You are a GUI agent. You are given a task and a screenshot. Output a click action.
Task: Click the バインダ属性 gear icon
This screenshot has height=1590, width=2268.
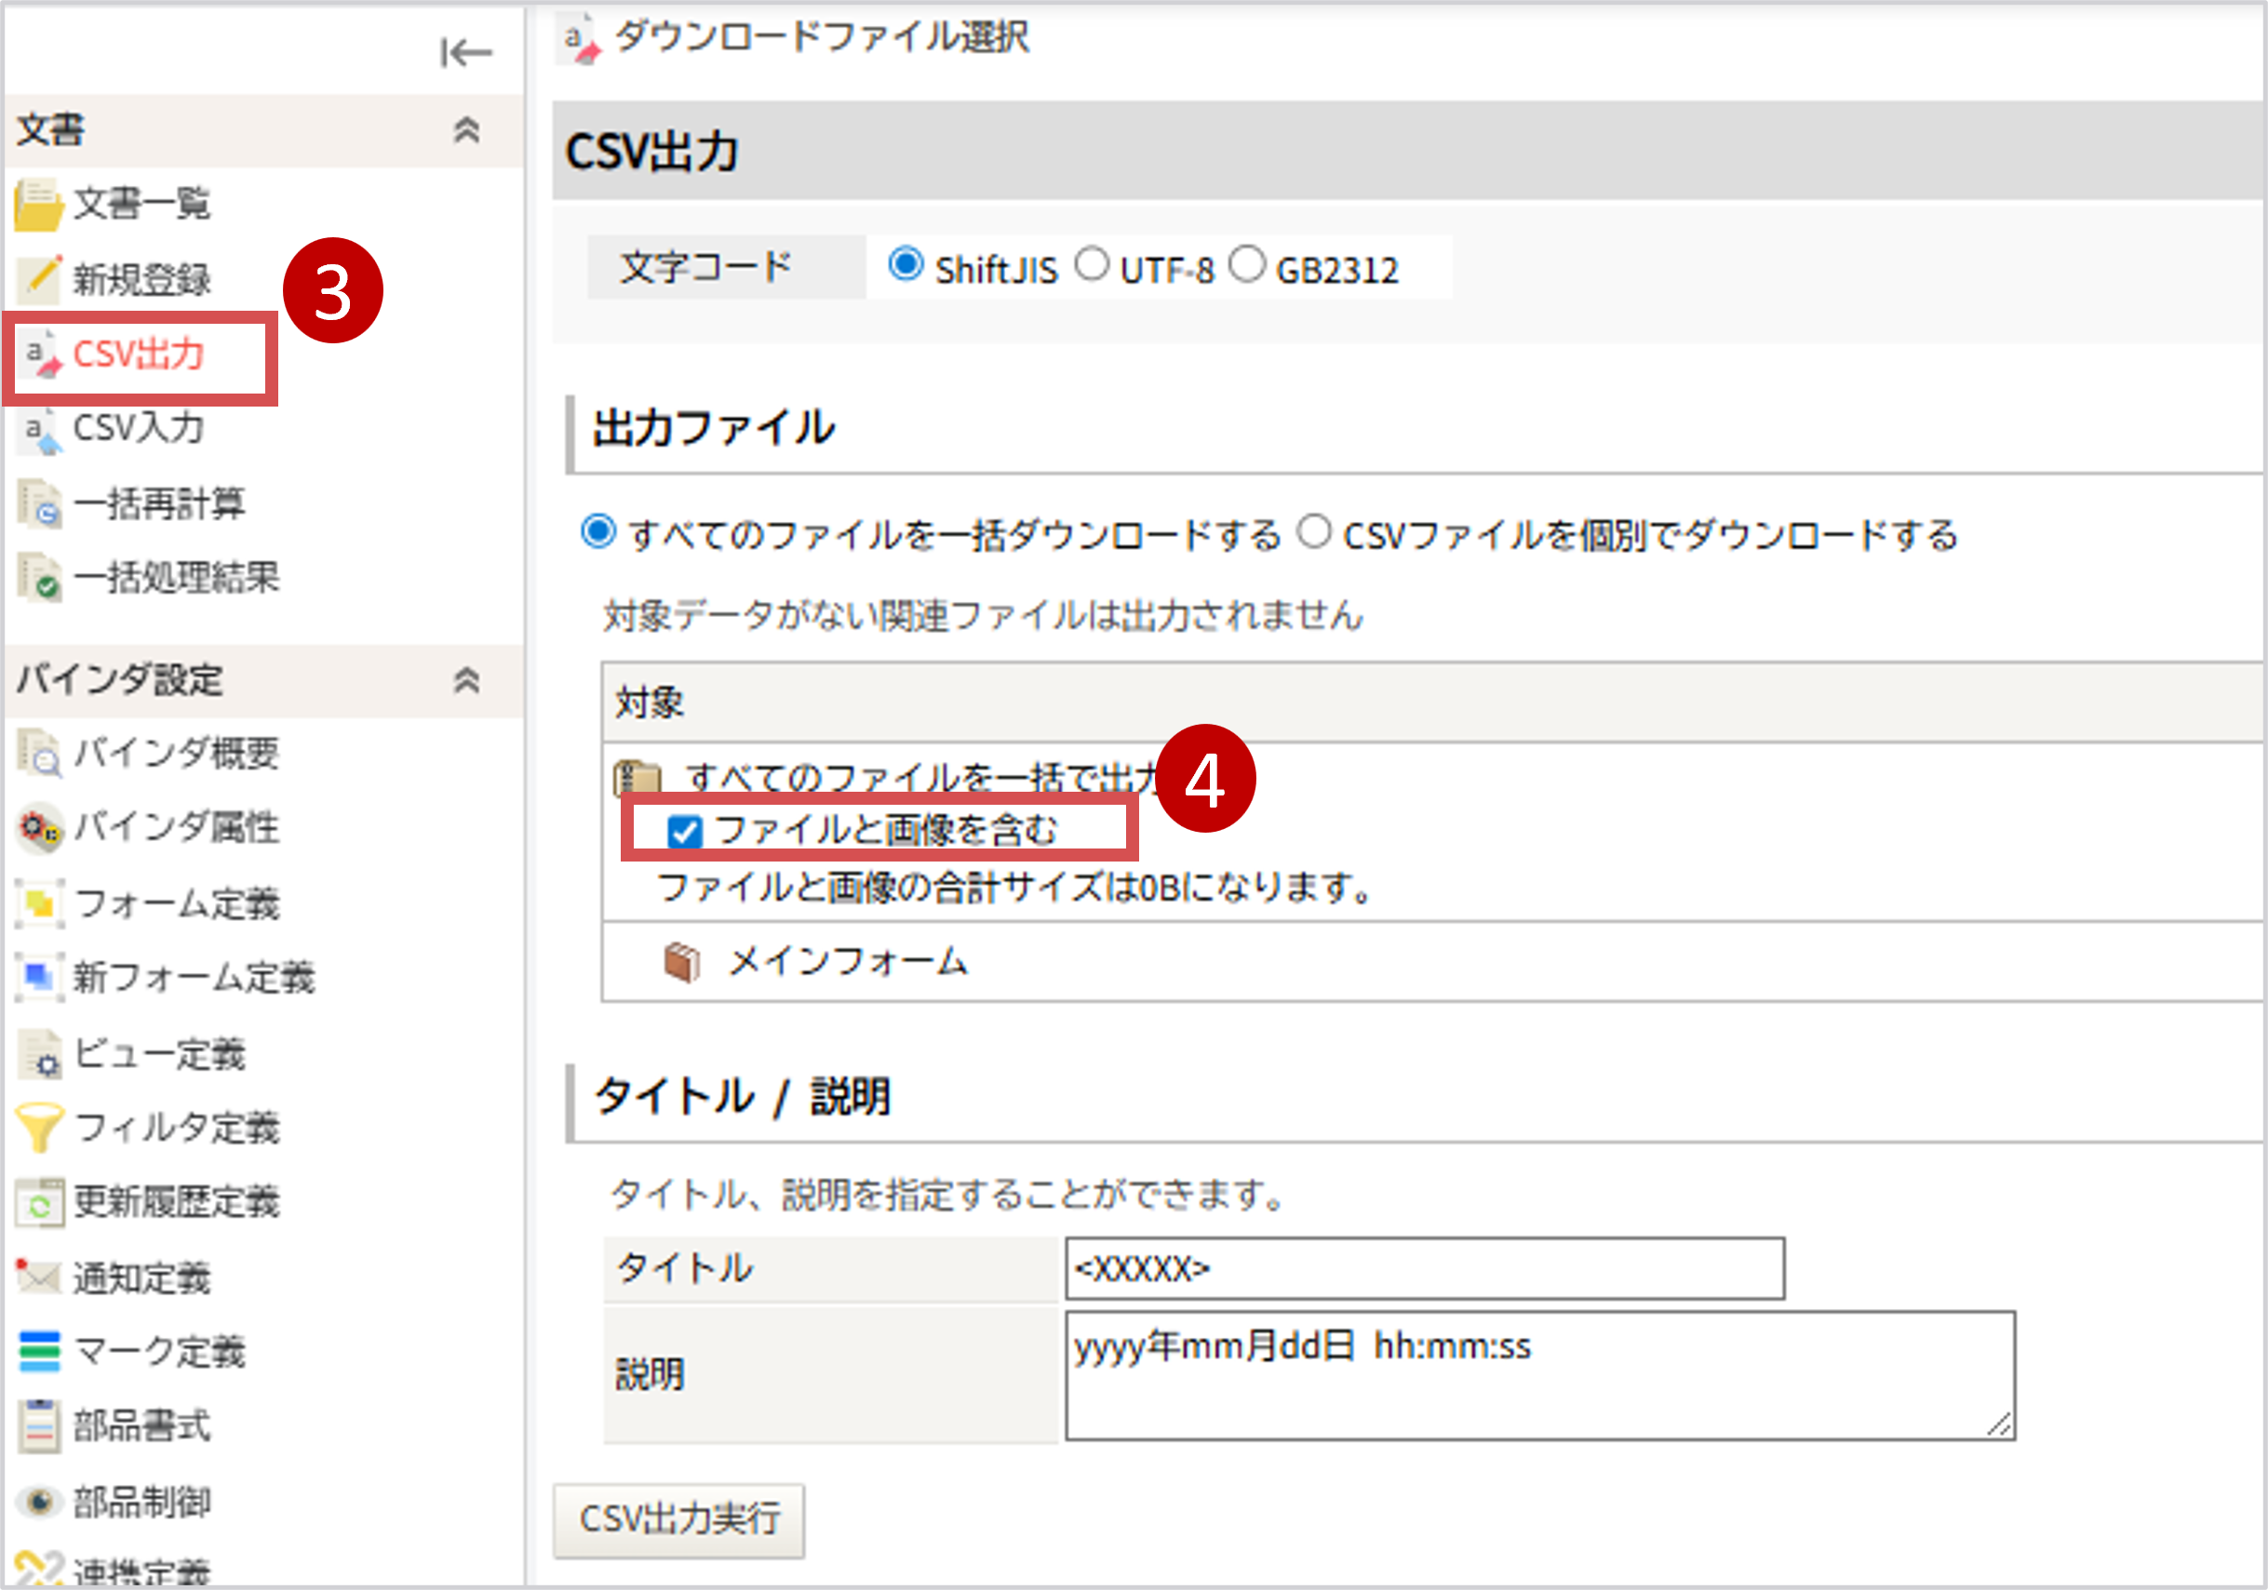coord(41,829)
